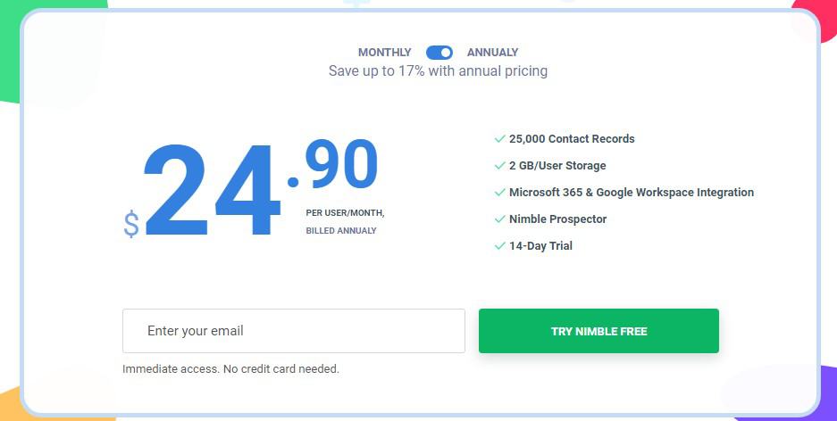This screenshot has height=421, width=837.
Task: Click checkmark beside Nimble Prospector
Action: 499,219
